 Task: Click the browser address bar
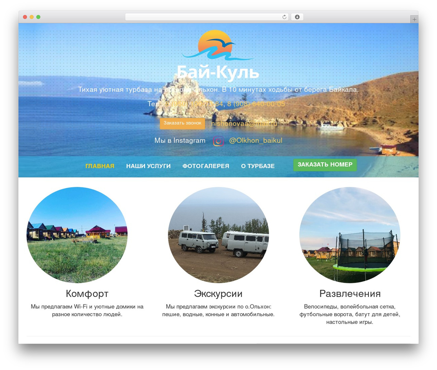(207, 17)
